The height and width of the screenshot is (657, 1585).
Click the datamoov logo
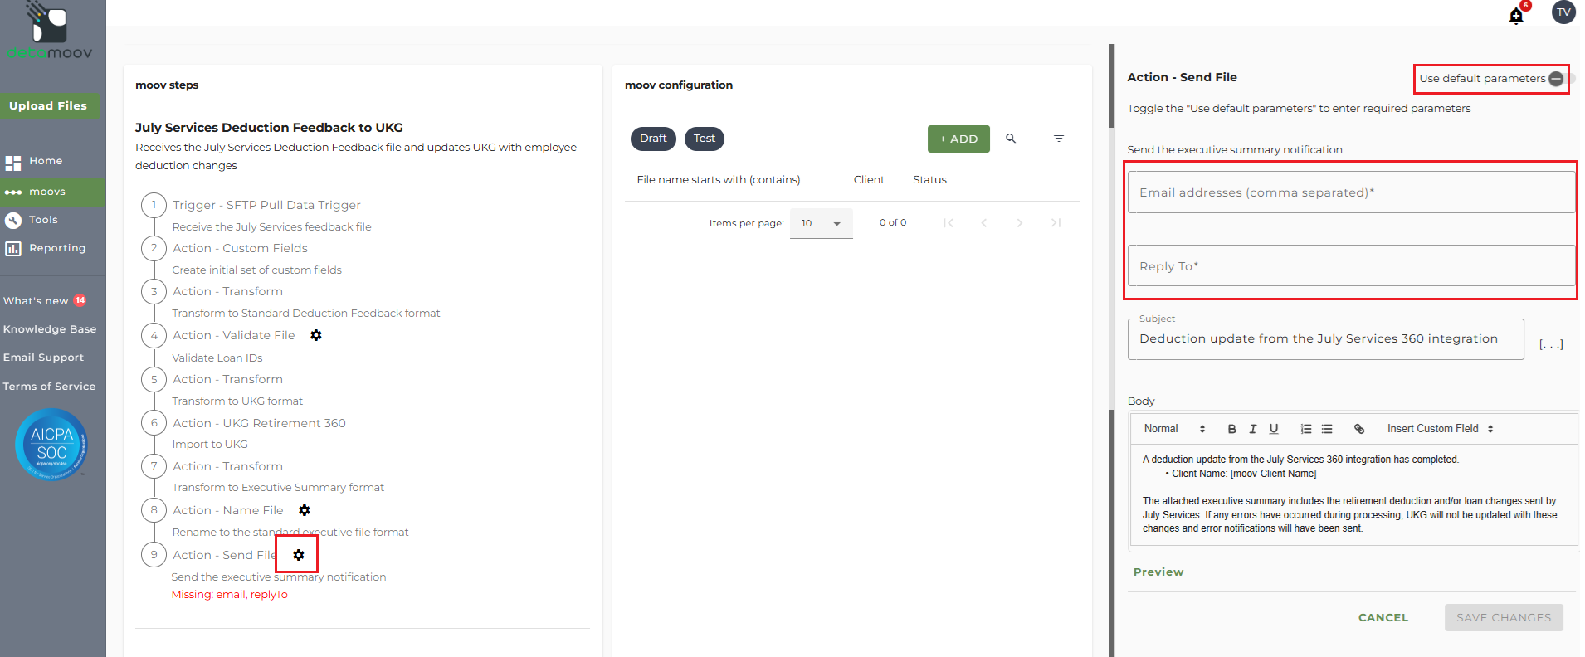pyautogui.click(x=50, y=32)
